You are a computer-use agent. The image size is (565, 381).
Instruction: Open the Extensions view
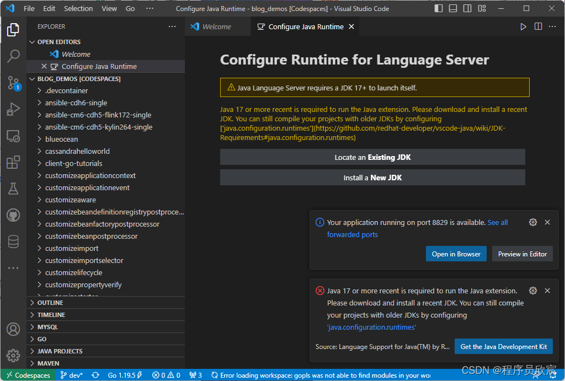pyautogui.click(x=13, y=163)
